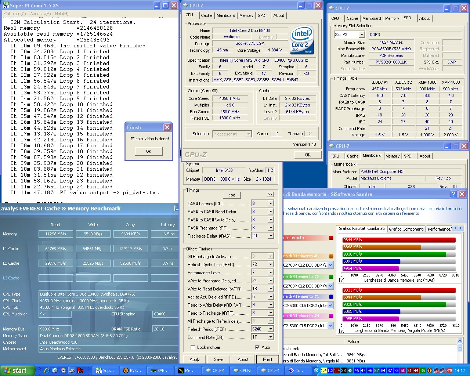Click the Apply button in MemSet

[195, 359]
